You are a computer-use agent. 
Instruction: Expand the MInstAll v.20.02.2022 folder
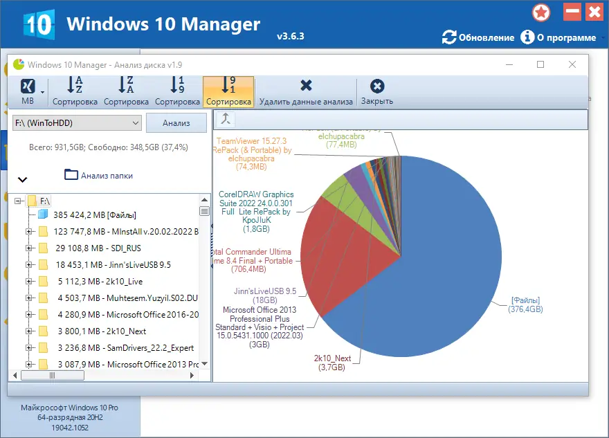click(x=29, y=231)
